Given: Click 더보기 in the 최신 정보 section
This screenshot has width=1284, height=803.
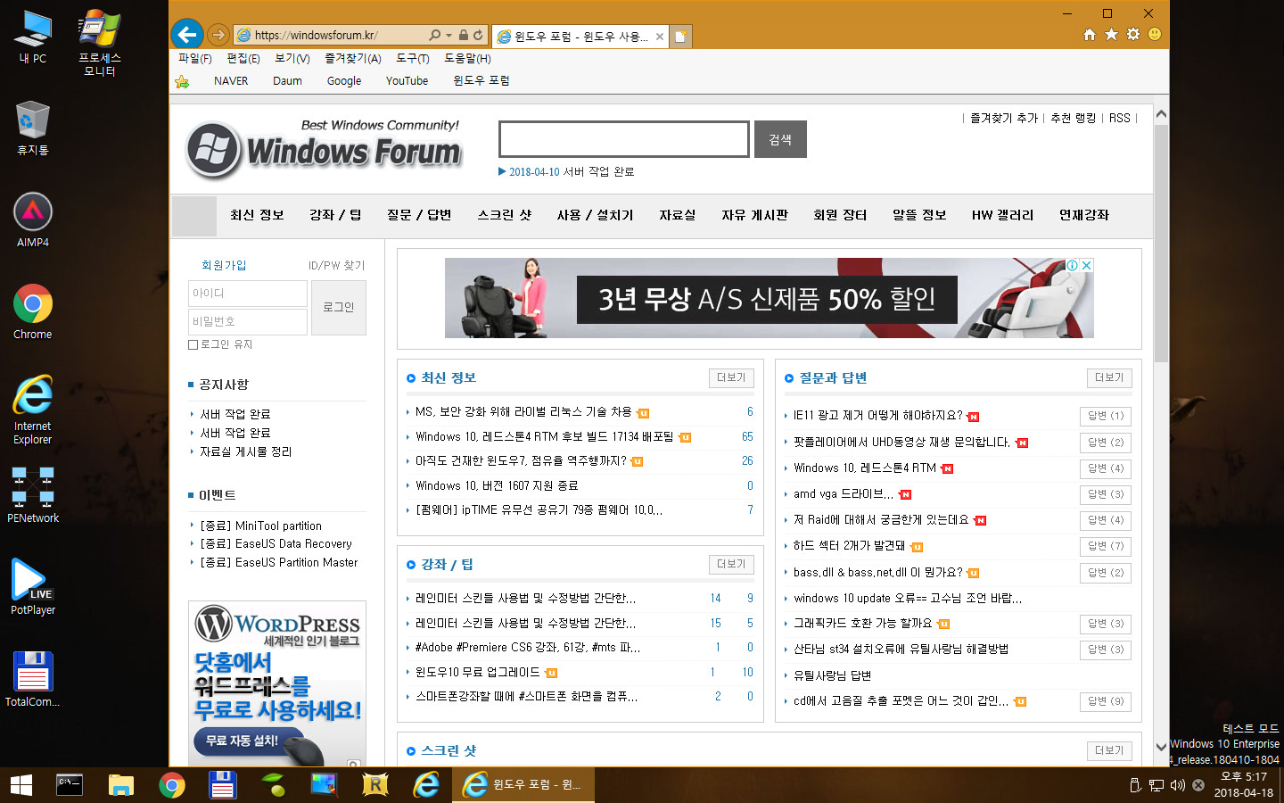Looking at the screenshot, I should [x=731, y=377].
